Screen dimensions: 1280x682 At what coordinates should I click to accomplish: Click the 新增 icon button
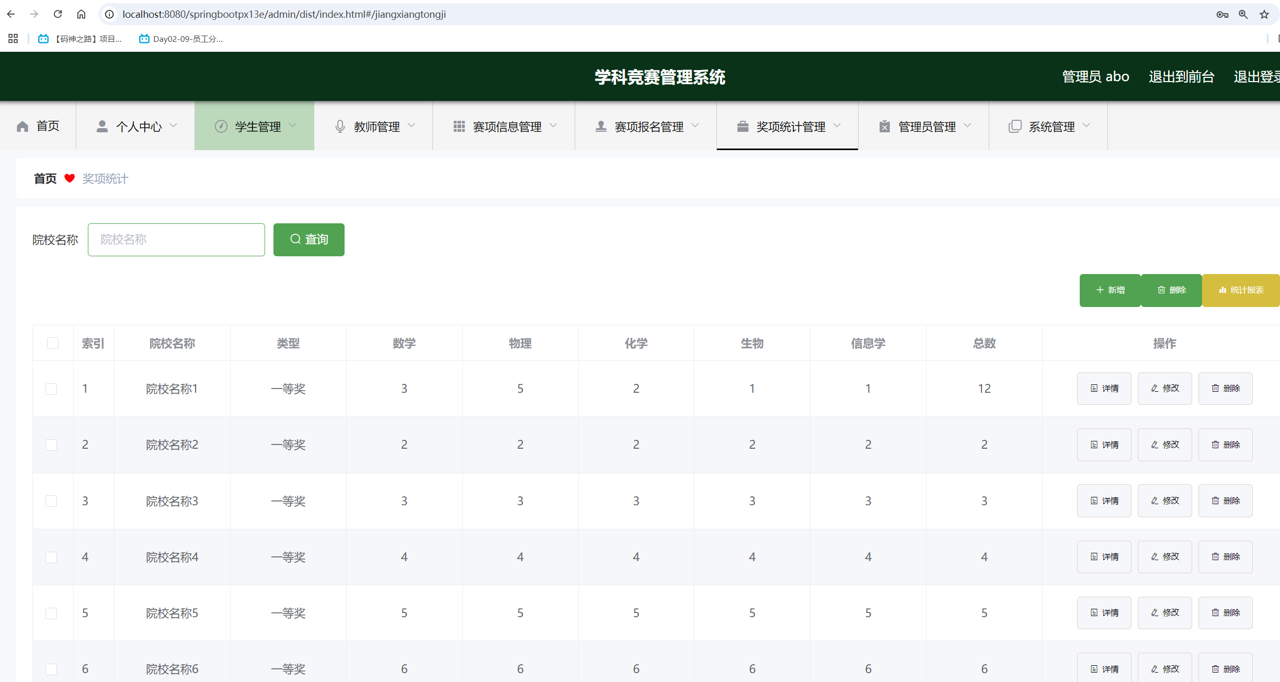1111,290
